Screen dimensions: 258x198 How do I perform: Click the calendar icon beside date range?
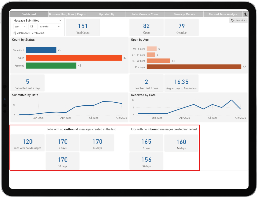[15, 33]
